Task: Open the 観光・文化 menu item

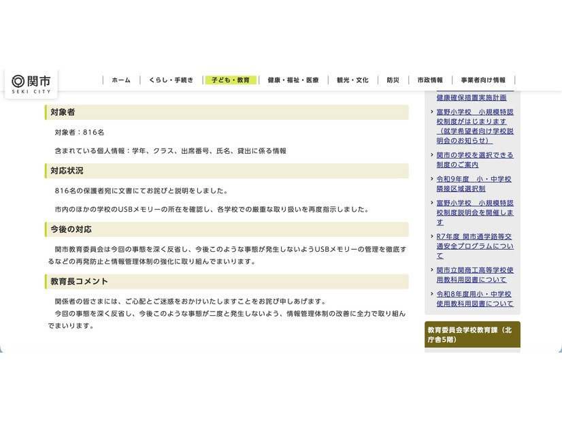Action: [x=352, y=80]
